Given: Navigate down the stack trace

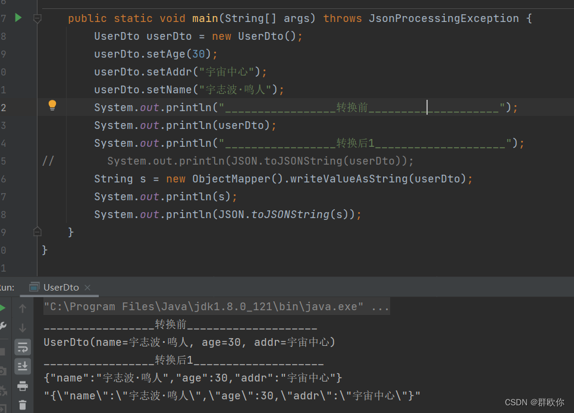Looking at the screenshot, I should click(x=23, y=328).
